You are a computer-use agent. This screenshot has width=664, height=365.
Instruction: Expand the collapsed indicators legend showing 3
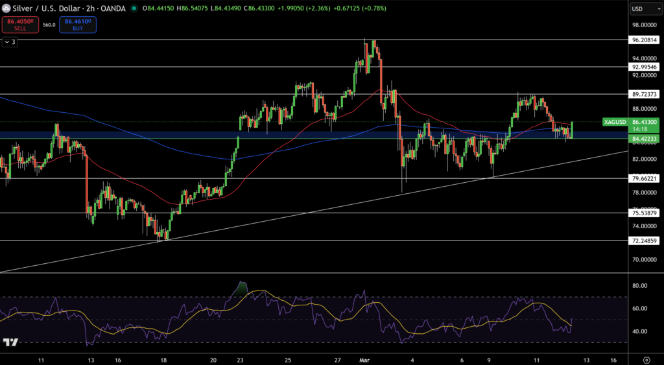(10, 42)
